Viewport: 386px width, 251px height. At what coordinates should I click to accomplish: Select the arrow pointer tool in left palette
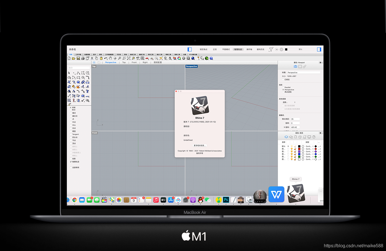(x=69, y=73)
